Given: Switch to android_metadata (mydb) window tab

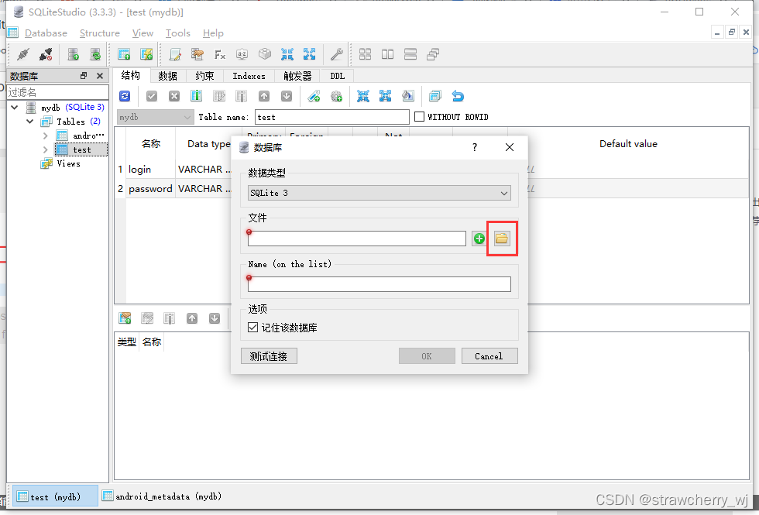Looking at the screenshot, I should [x=162, y=496].
